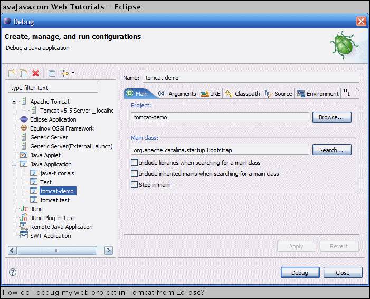Click the Generic Server icon

24,137
